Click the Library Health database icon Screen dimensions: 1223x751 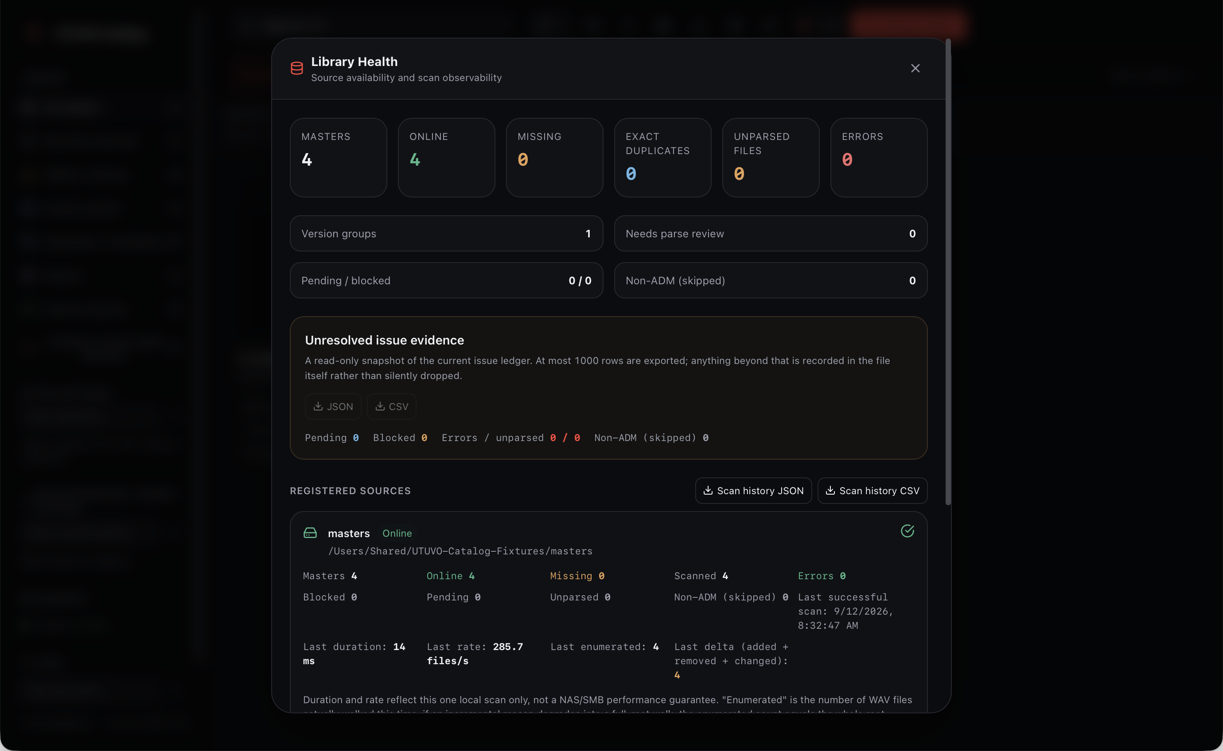(x=297, y=69)
